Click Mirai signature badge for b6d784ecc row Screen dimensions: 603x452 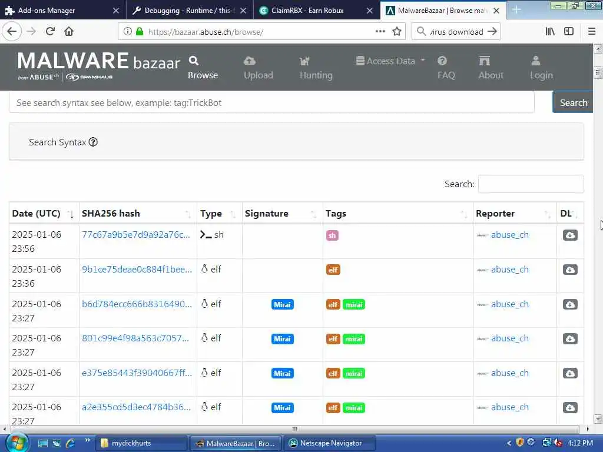[x=282, y=304]
